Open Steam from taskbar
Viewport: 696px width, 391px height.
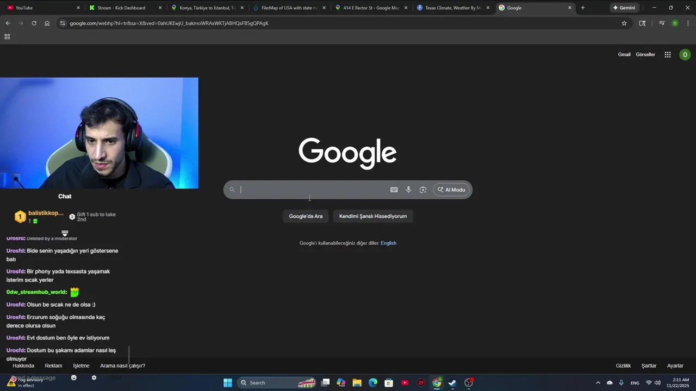click(x=452, y=383)
